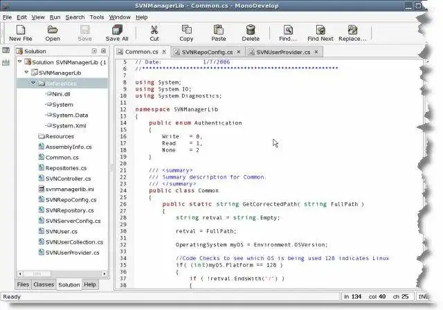This screenshot has width=443, height=310.
Task: Close the SVNUserProvider.cs tab
Action: coord(316,52)
